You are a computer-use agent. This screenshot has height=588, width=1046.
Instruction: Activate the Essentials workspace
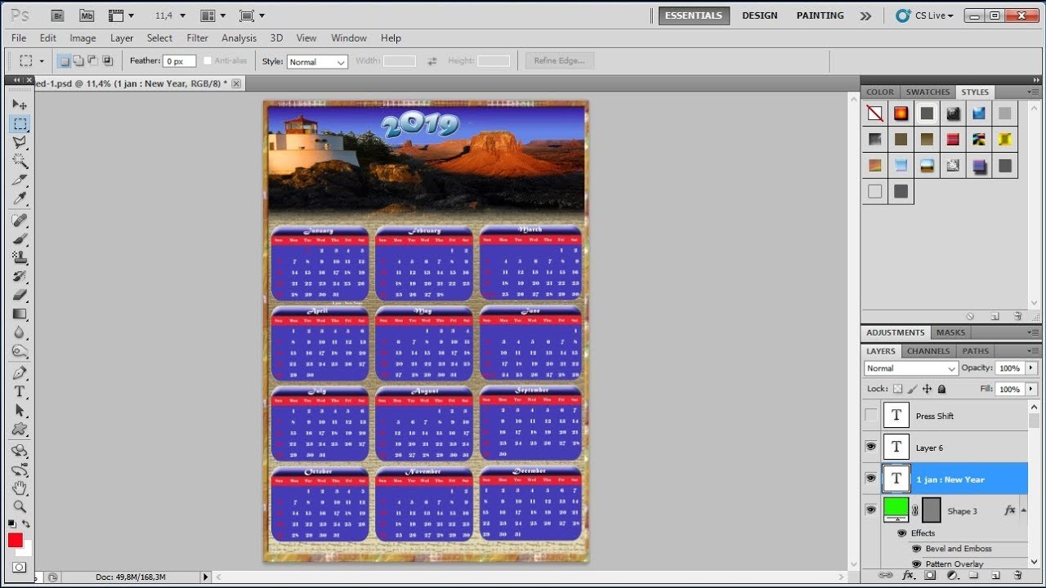coord(694,16)
